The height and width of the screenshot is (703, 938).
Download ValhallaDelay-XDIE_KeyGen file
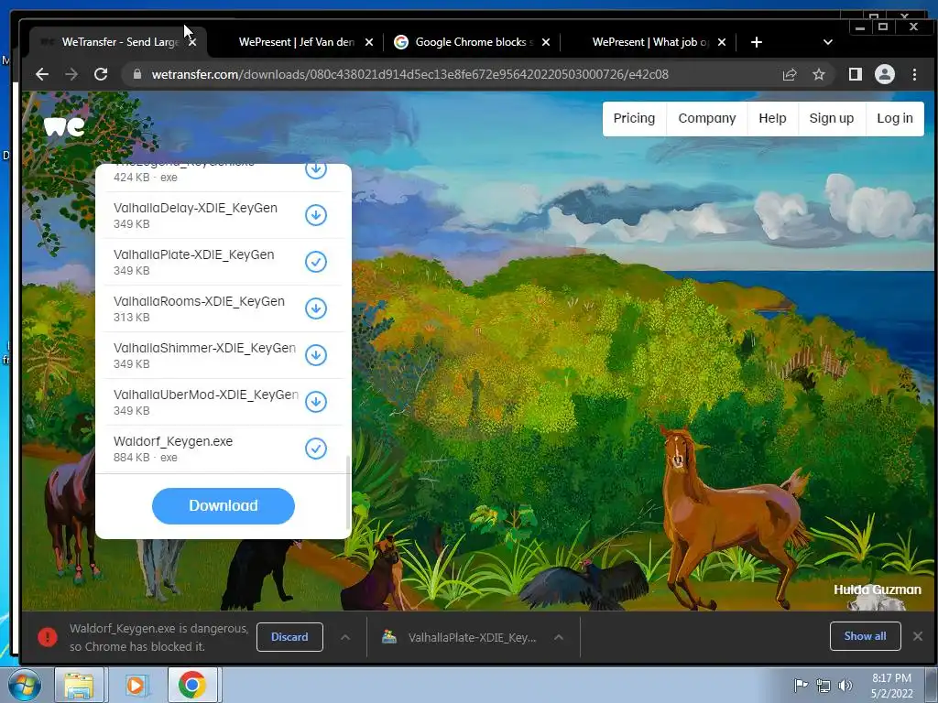[316, 215]
